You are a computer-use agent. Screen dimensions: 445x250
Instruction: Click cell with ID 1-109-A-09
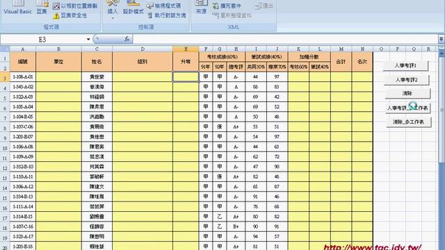coord(23,157)
